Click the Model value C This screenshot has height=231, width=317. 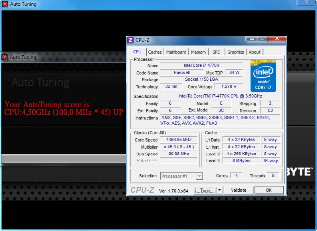tap(221, 103)
